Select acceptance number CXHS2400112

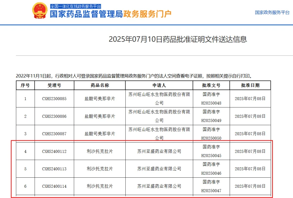point(54,152)
